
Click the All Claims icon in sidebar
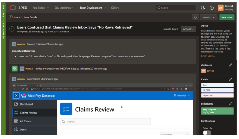(16, 121)
